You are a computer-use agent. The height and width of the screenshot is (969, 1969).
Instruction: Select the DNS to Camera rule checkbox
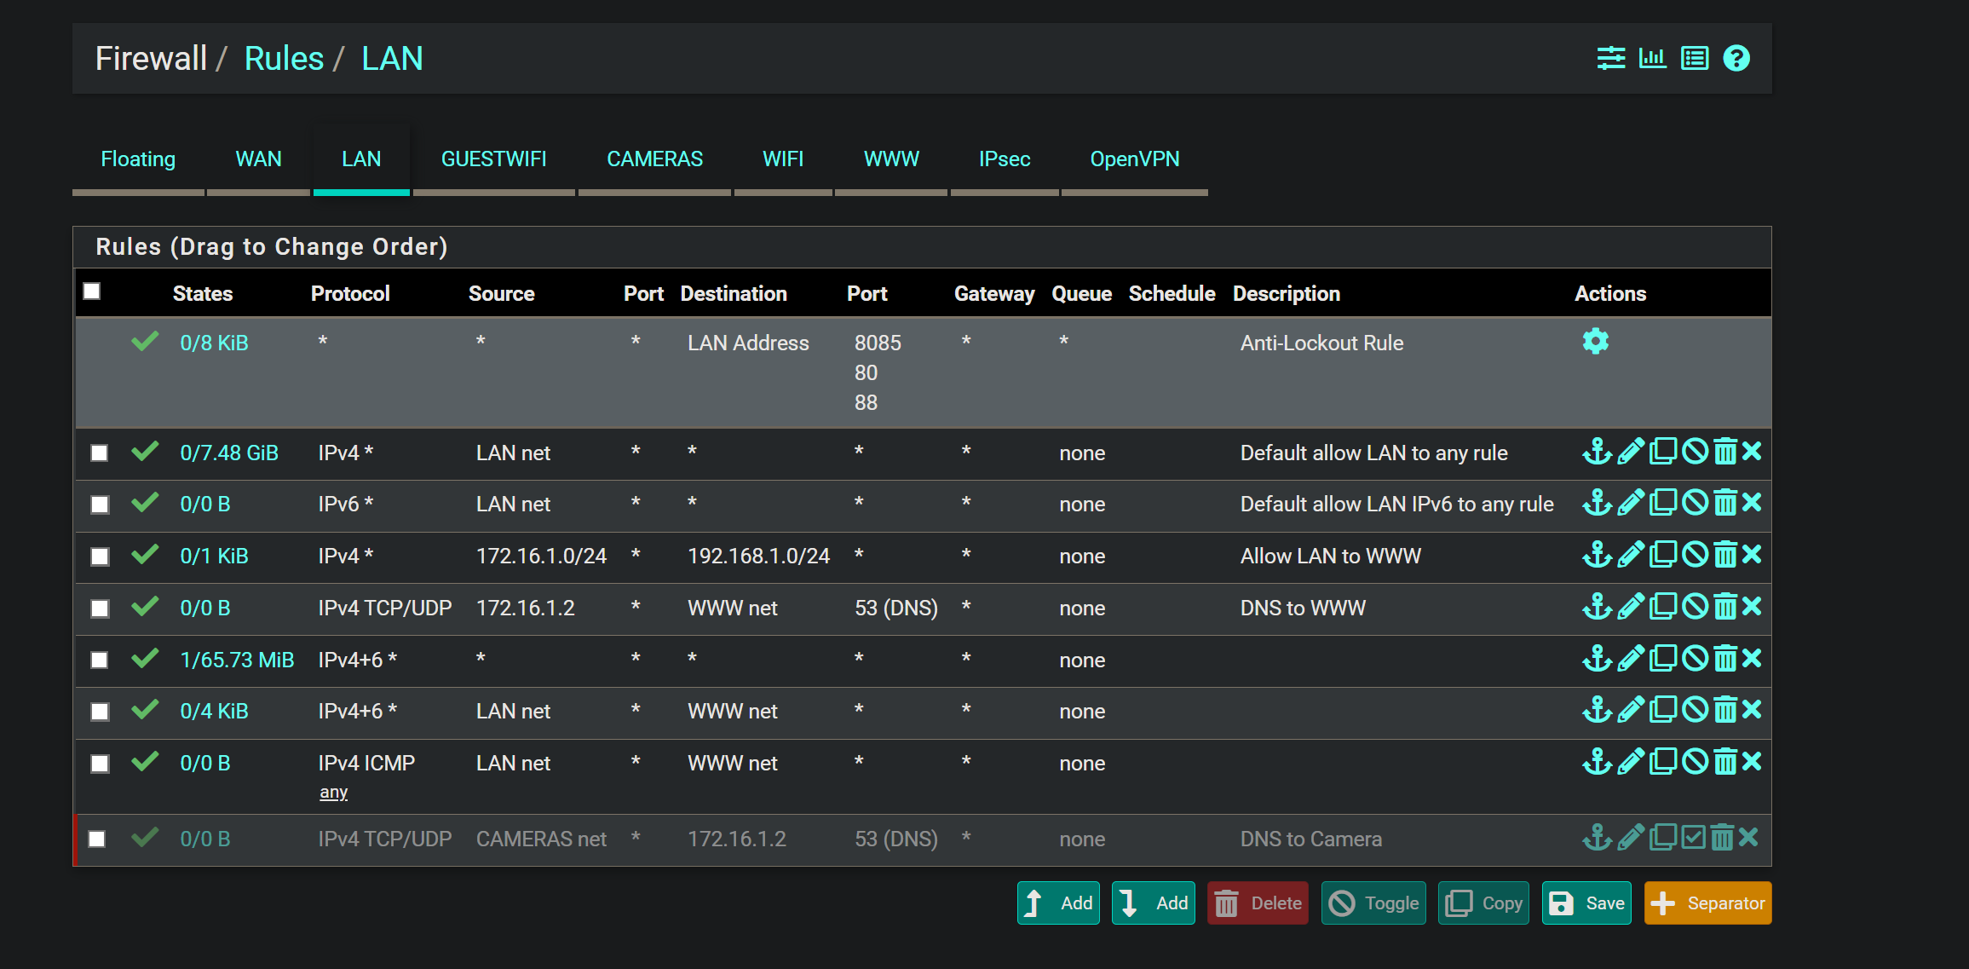click(97, 839)
